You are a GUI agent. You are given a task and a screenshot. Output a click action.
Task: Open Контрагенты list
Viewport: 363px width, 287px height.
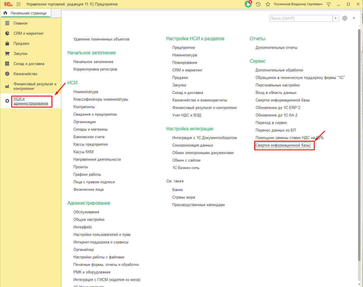84,107
